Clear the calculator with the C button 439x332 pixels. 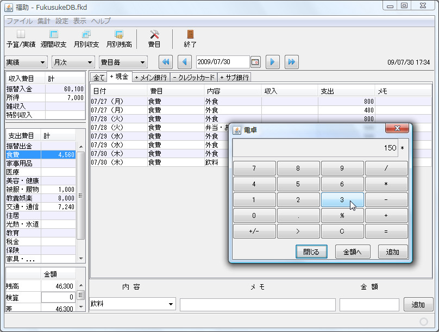pyautogui.click(x=342, y=231)
